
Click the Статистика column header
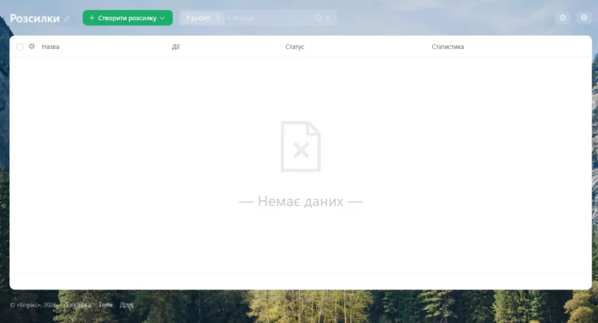(448, 47)
